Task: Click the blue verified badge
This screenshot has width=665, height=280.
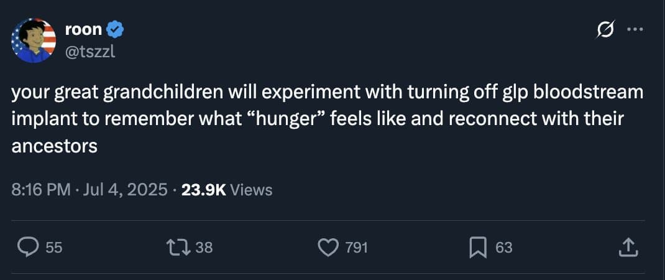Action: pos(116,28)
